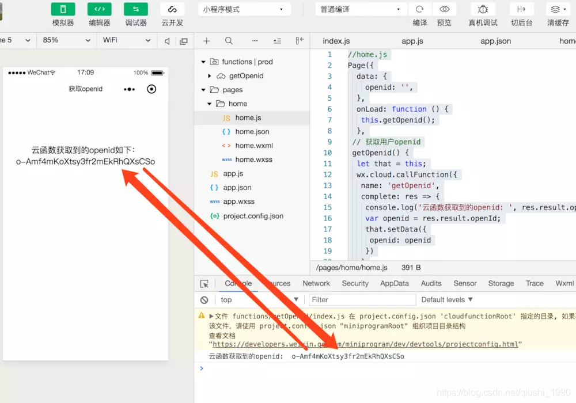576x403 pixels.
Task: Expand the console warning message triangle
Action: click(211, 316)
